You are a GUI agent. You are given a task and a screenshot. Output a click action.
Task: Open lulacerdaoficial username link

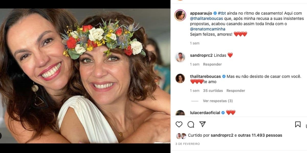click(x=205, y=113)
